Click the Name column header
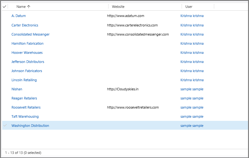This screenshot has width=249, height=158. (21, 7)
